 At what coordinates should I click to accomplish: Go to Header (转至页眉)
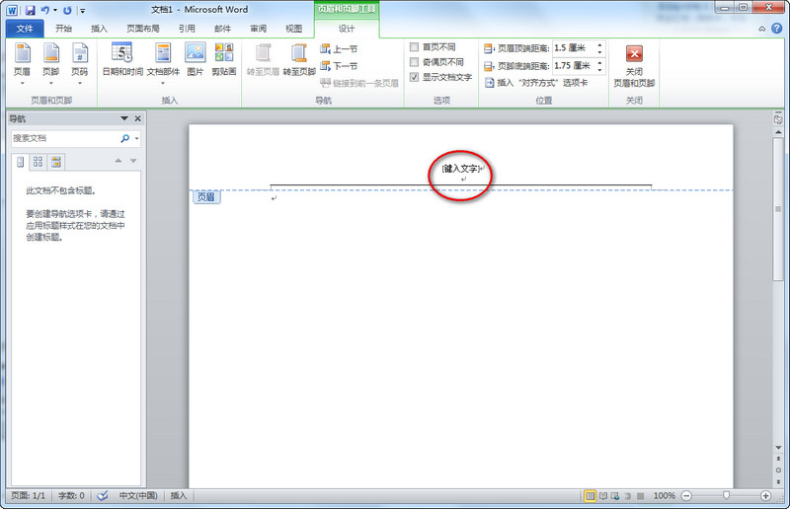(263, 59)
